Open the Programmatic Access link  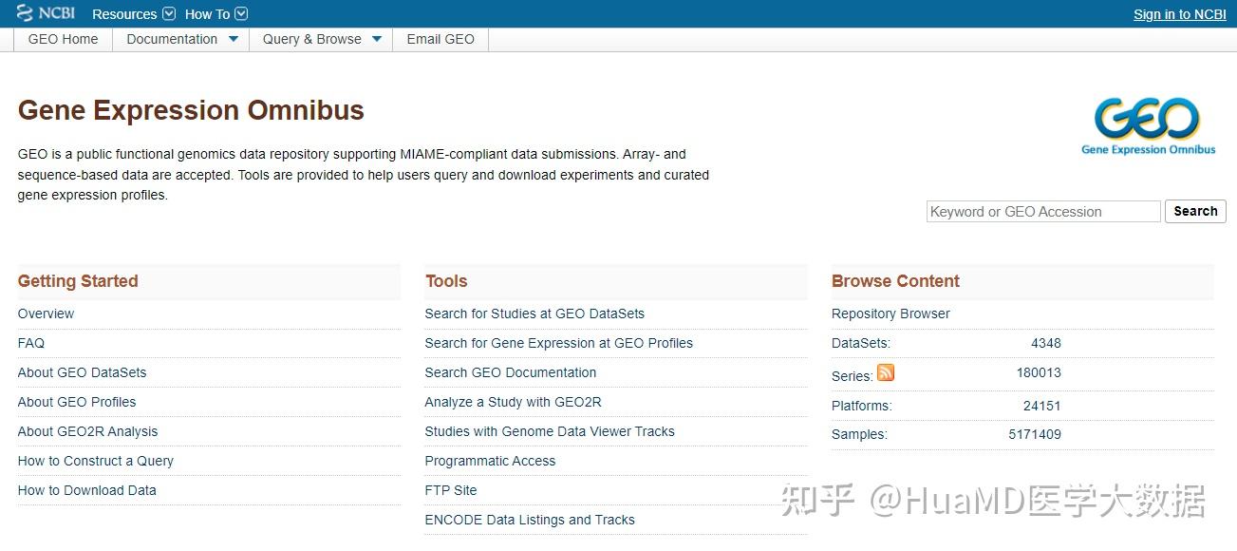pyautogui.click(x=490, y=461)
